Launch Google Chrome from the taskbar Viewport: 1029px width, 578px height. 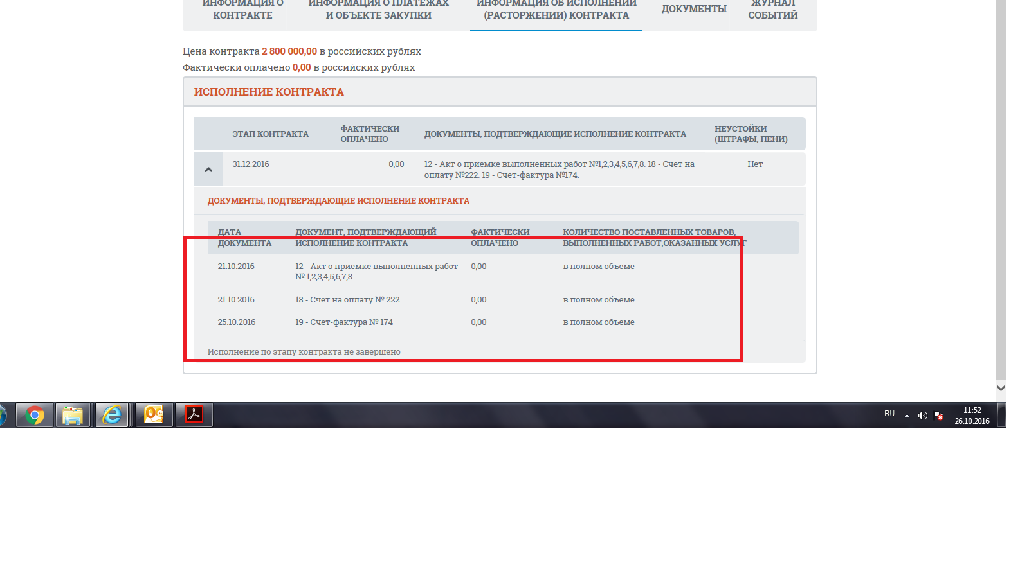click(35, 416)
